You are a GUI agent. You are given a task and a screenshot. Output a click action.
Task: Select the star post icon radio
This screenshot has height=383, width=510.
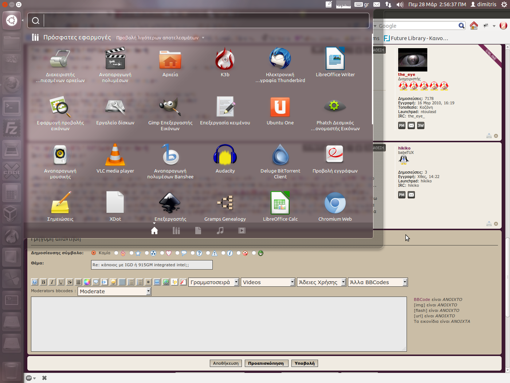[x=132, y=253]
